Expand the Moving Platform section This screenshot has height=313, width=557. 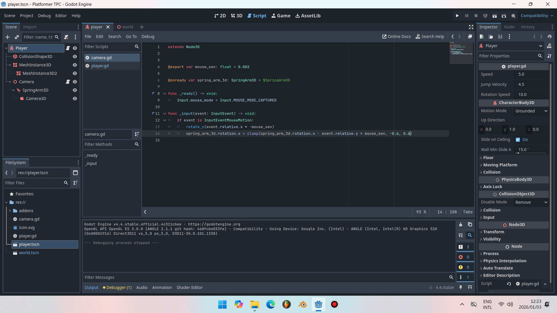pyautogui.click(x=500, y=165)
